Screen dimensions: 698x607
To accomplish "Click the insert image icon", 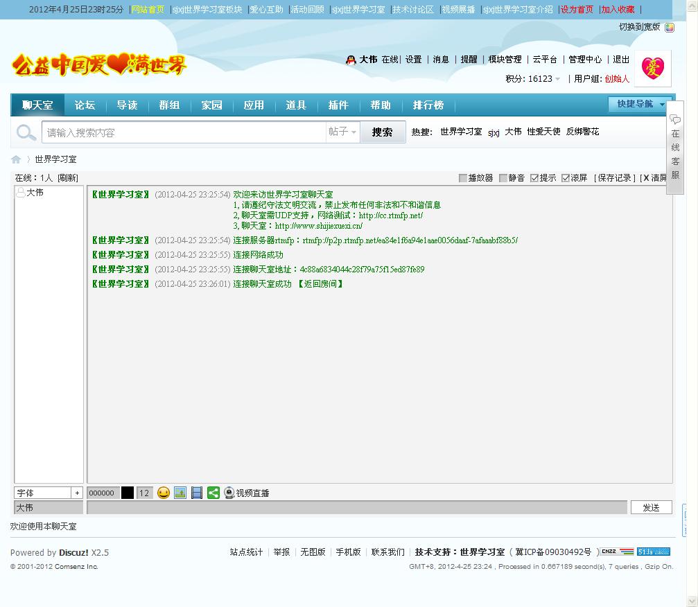I will point(180,493).
